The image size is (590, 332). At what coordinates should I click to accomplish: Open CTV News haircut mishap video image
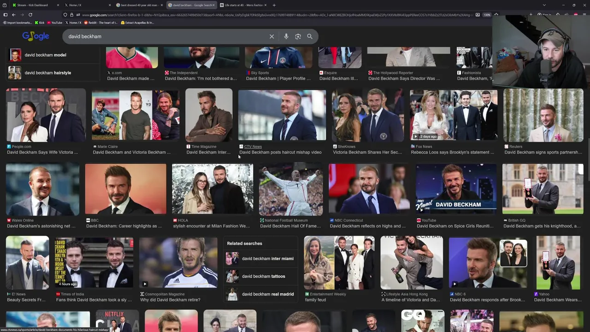pyautogui.click(x=282, y=115)
